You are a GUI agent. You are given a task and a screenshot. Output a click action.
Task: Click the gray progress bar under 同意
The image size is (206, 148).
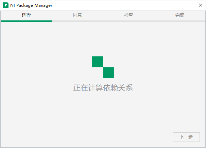78,21
